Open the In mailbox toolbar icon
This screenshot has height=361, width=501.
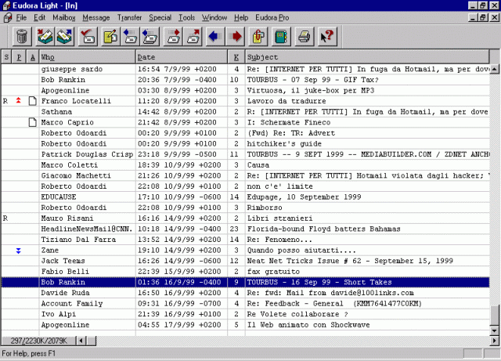[45, 37]
